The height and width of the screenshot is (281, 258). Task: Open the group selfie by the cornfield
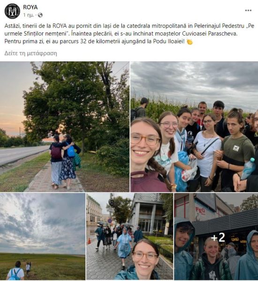tap(194, 127)
